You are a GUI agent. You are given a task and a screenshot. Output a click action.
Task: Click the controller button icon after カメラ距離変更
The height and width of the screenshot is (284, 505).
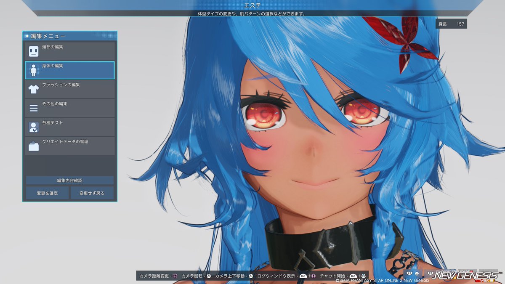(x=174, y=276)
